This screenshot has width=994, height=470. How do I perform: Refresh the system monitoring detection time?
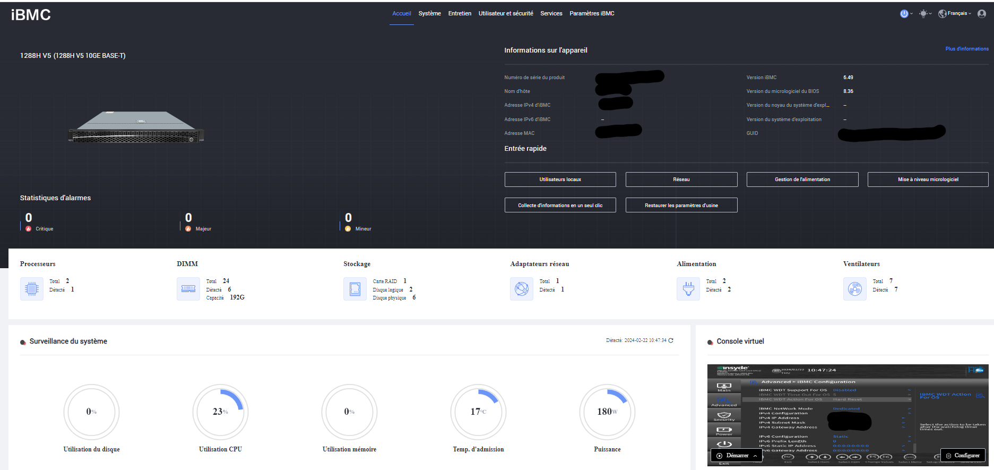[671, 340]
